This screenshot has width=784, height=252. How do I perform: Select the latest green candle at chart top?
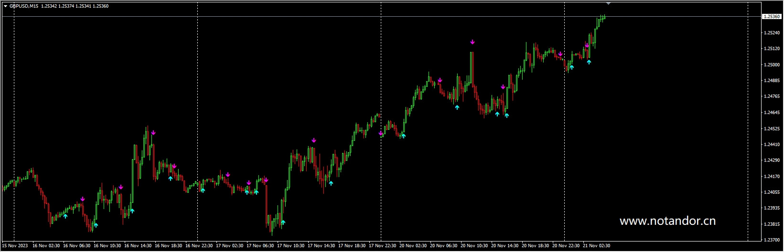coord(605,17)
